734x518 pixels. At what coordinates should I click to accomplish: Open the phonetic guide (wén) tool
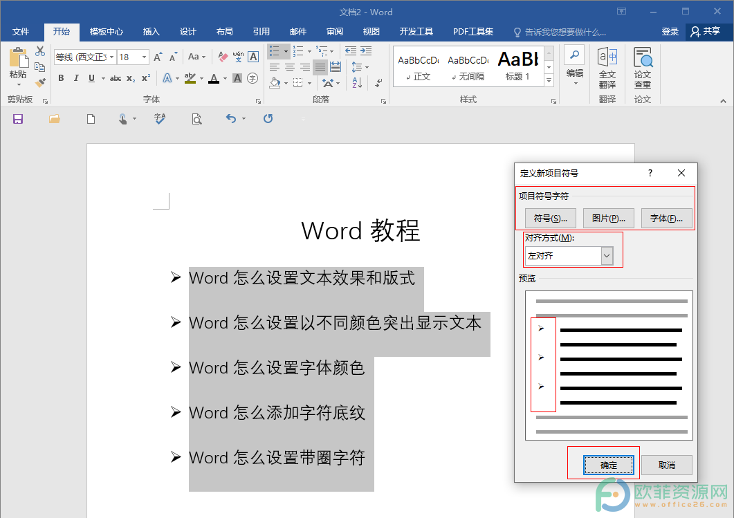[238, 57]
